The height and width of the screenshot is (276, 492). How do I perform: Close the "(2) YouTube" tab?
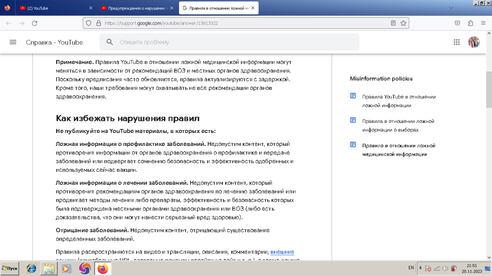(x=91, y=8)
